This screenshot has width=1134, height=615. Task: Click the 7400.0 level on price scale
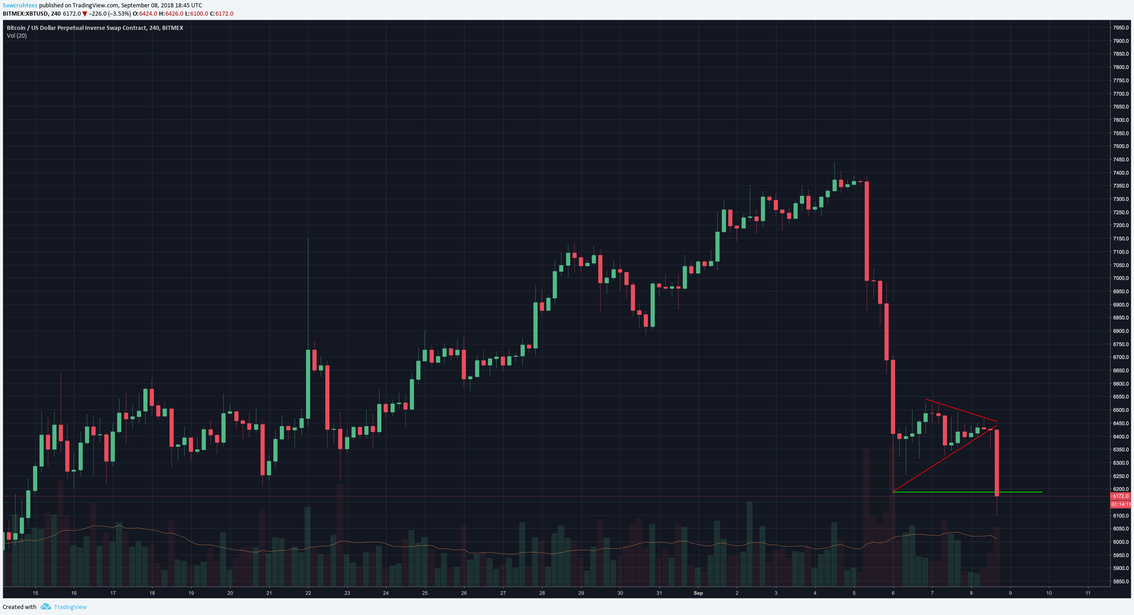coord(1121,173)
